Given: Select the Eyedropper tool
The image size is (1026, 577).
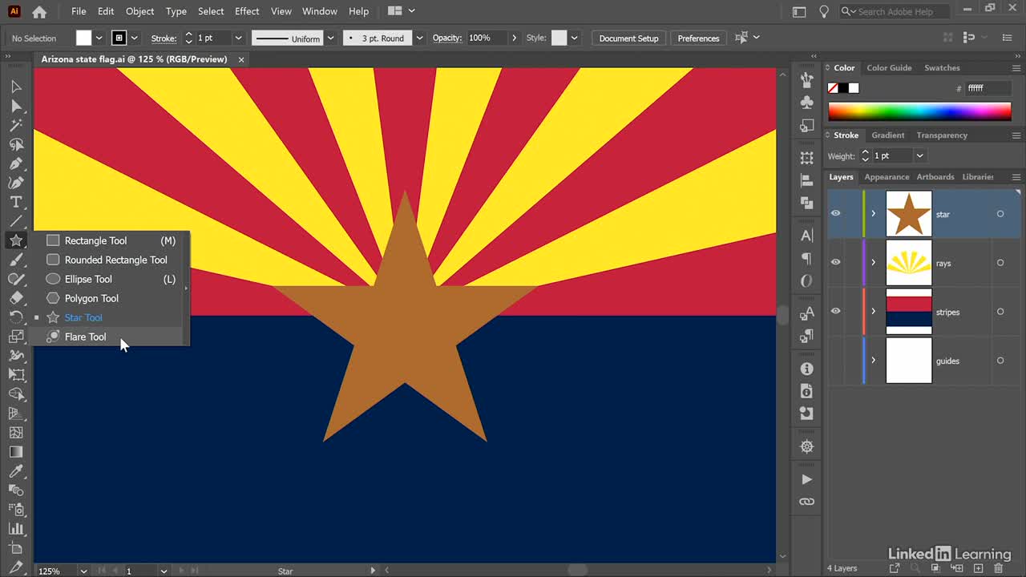Looking at the screenshot, I should (16, 471).
